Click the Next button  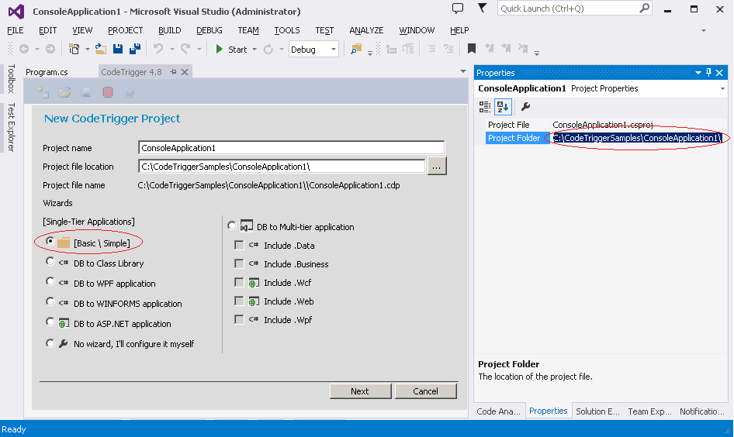360,391
